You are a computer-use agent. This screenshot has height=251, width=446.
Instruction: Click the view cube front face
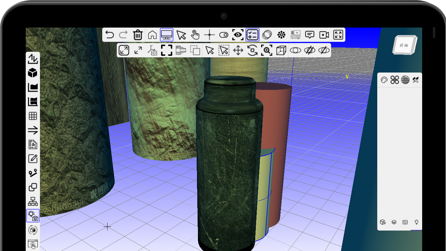click(x=404, y=45)
